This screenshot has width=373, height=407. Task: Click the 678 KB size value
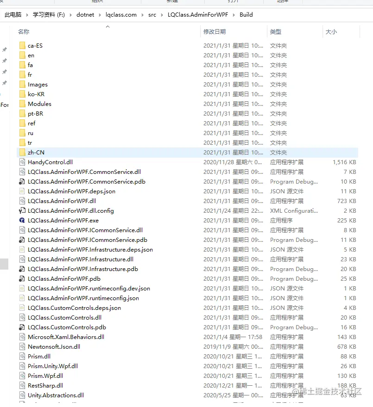(x=347, y=347)
